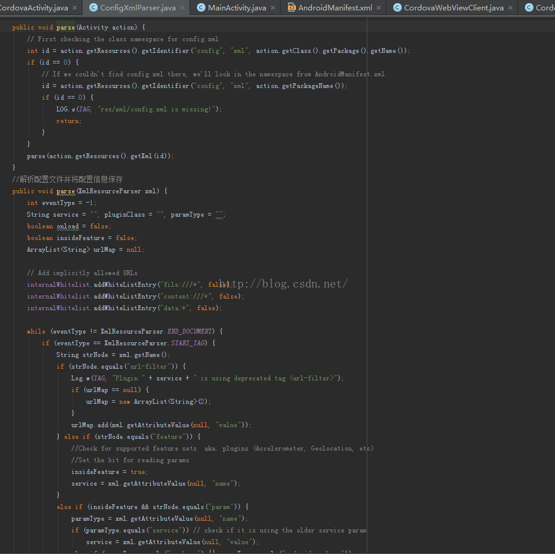Close the AndroidManifest.xml tab
This screenshot has width=555, height=554.
(379, 8)
